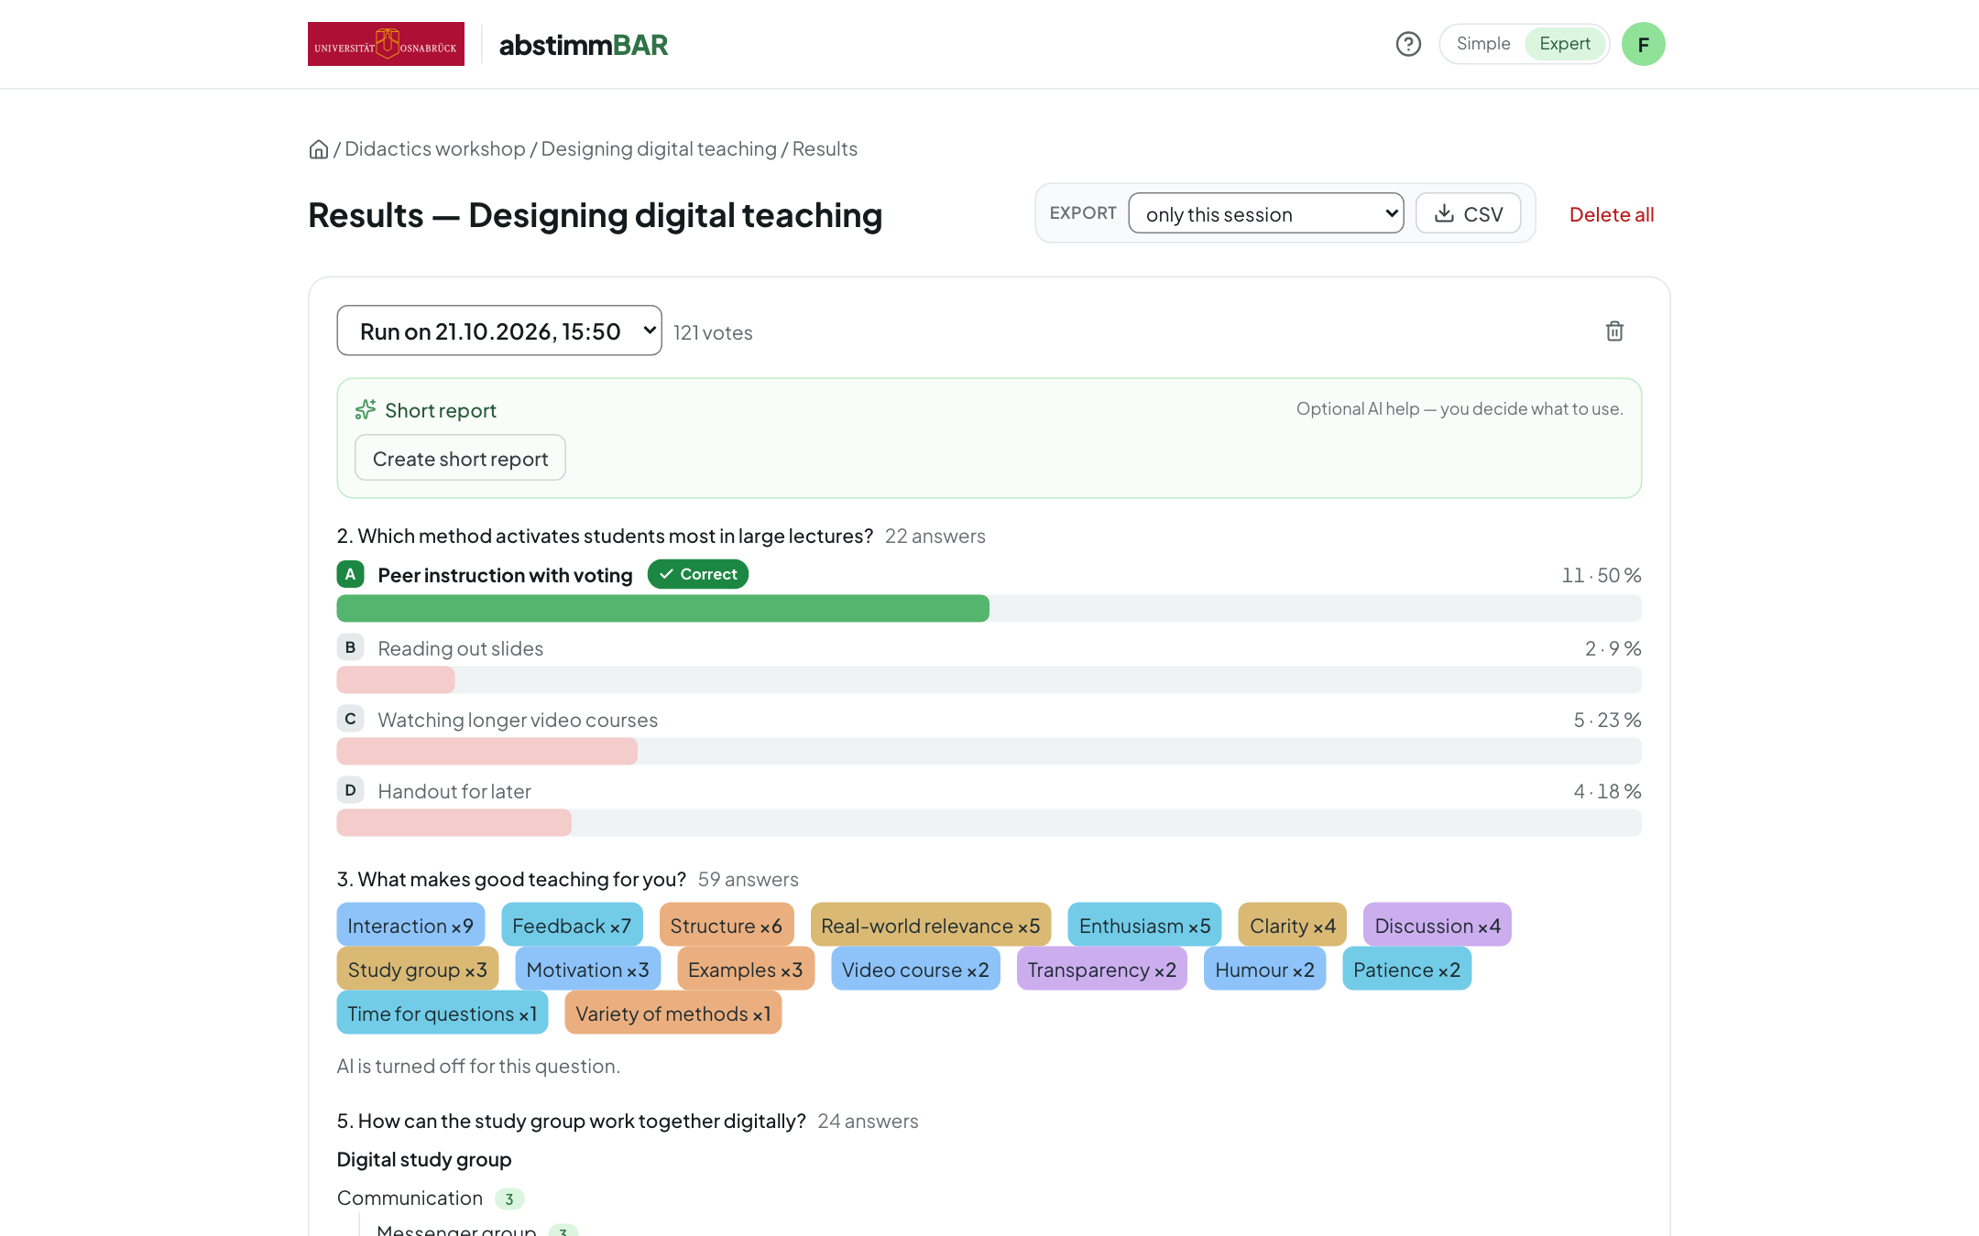Click the Real-world relevance ×5 tag
Screen dimensions: 1979x1236
coord(930,926)
